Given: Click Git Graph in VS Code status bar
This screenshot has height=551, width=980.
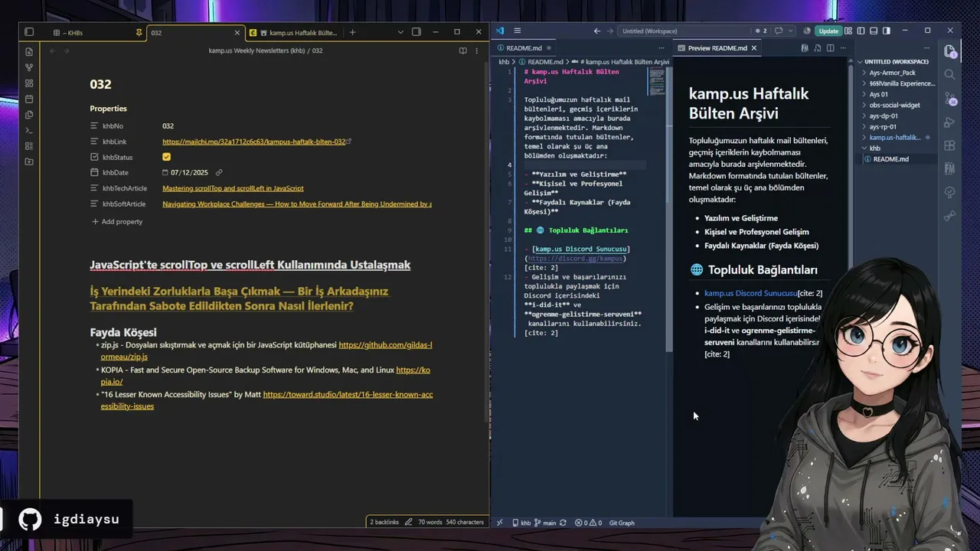Looking at the screenshot, I should click(x=622, y=523).
